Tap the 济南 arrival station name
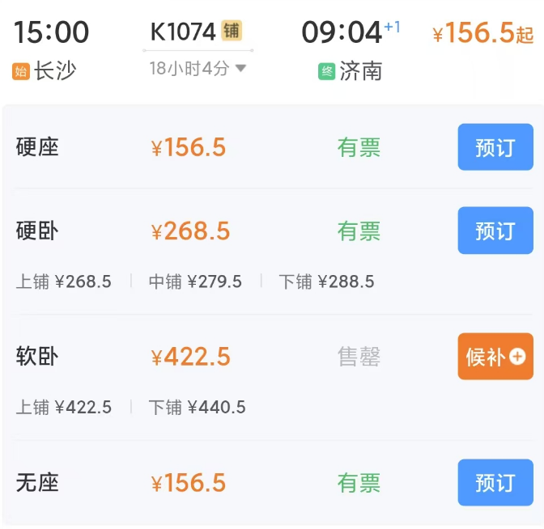This screenshot has width=544, height=529. point(361,71)
